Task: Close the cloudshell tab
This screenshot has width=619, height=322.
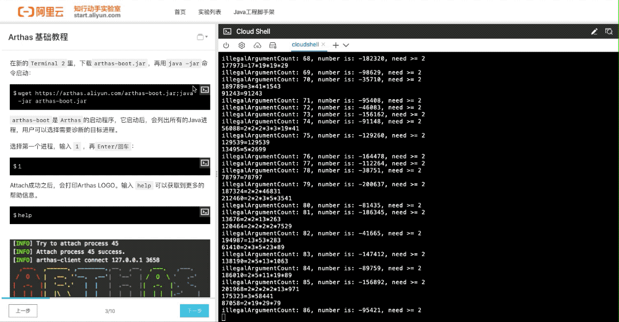Action: tap(323, 45)
